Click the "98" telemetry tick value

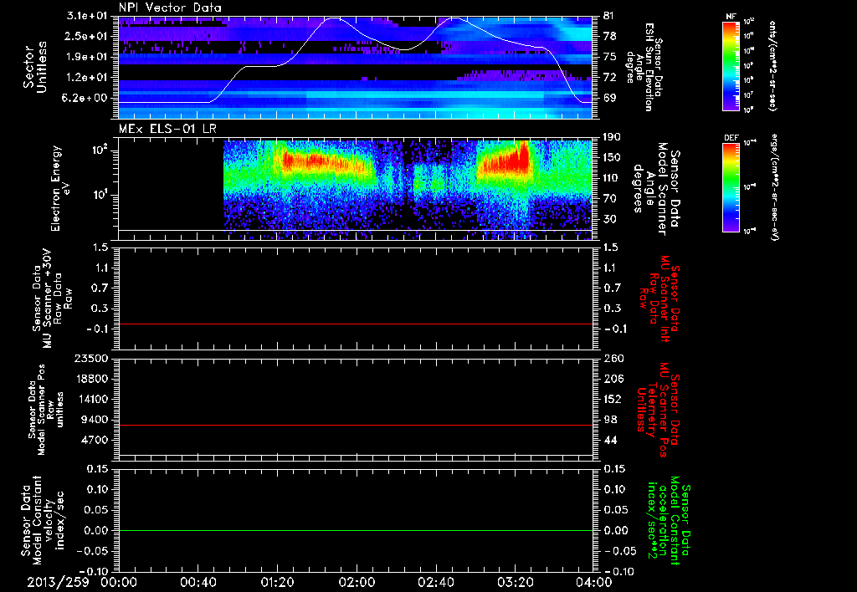pos(609,420)
